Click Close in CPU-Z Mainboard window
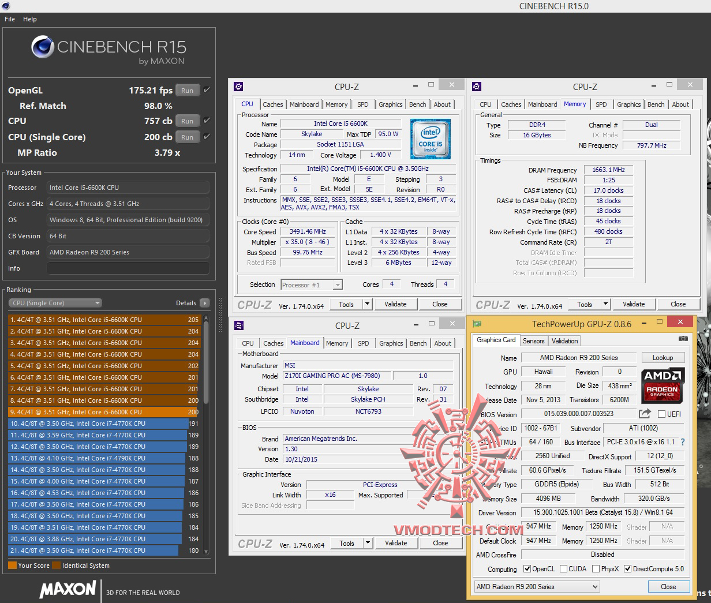This screenshot has width=711, height=603. (440, 543)
